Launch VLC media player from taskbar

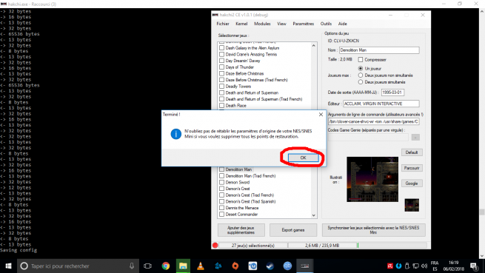click(x=201, y=266)
